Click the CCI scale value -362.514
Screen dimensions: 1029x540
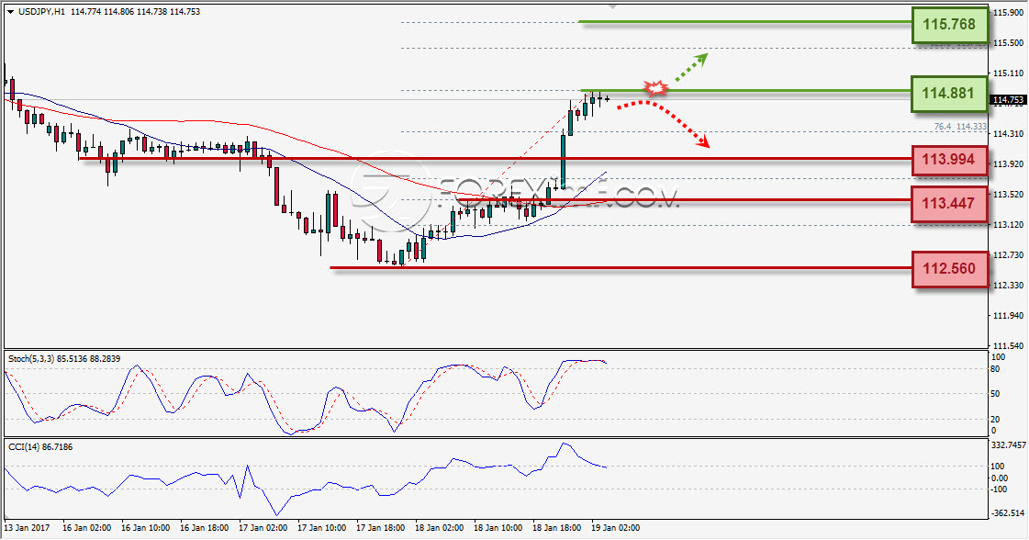pos(1008,513)
